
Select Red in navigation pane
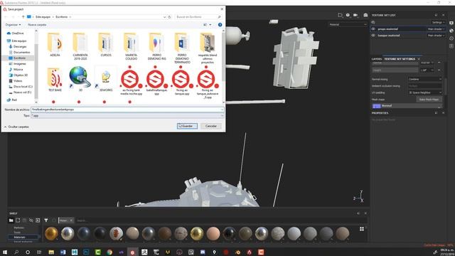(14, 100)
